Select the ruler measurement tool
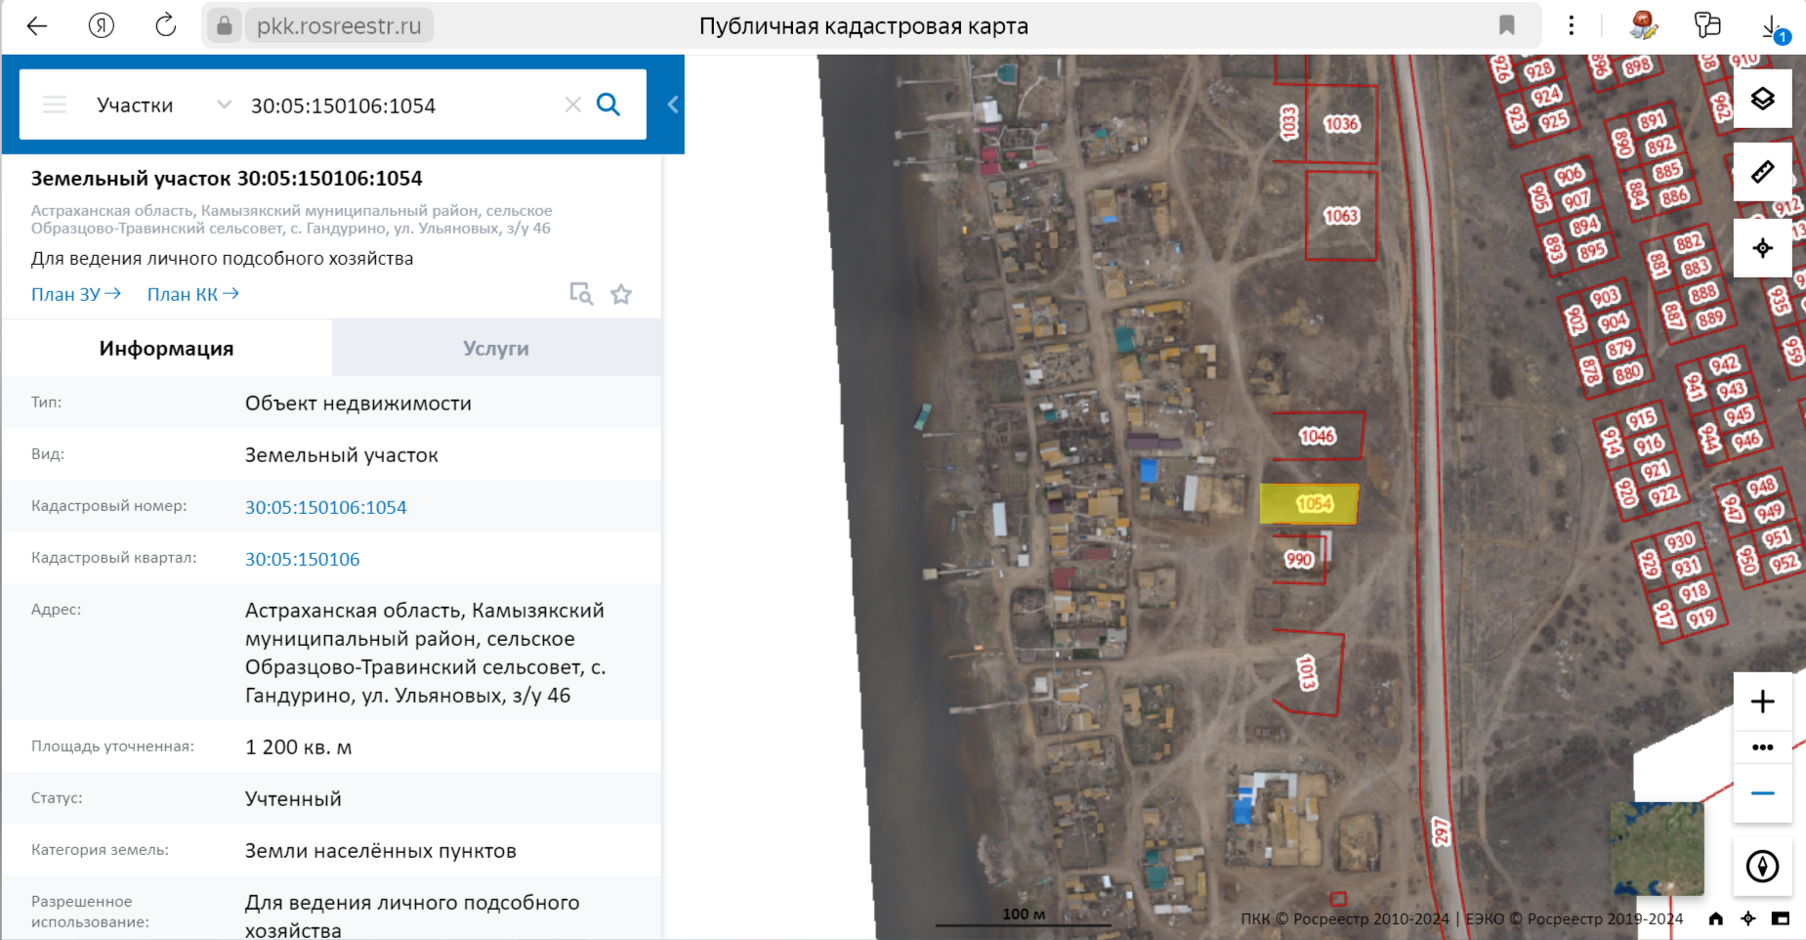Viewport: 1806px width, 940px height. (1762, 172)
